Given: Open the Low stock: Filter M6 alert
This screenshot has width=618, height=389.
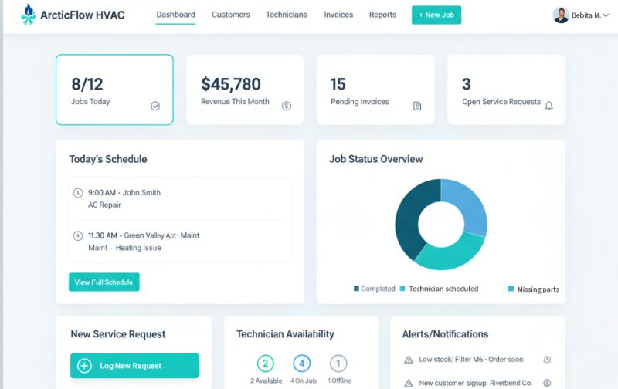Looking at the screenshot, I should 471,360.
